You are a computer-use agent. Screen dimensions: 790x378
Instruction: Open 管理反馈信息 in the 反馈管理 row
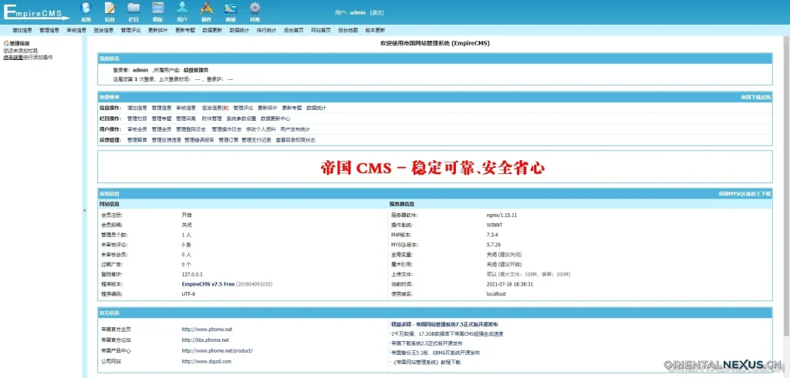click(x=167, y=140)
